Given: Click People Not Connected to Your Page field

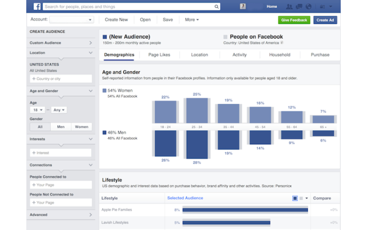Looking at the screenshot, I should (61, 202).
